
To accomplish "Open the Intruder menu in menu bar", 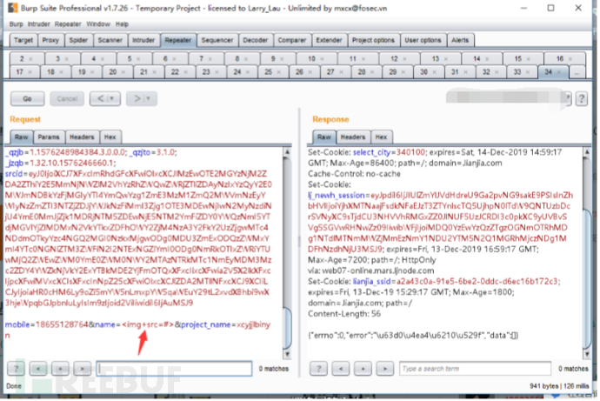I will tap(38, 24).
